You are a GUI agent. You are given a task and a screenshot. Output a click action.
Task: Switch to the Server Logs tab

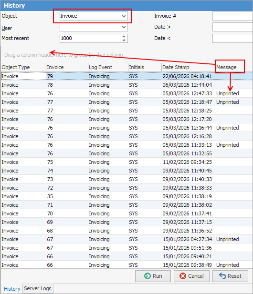[x=38, y=288]
